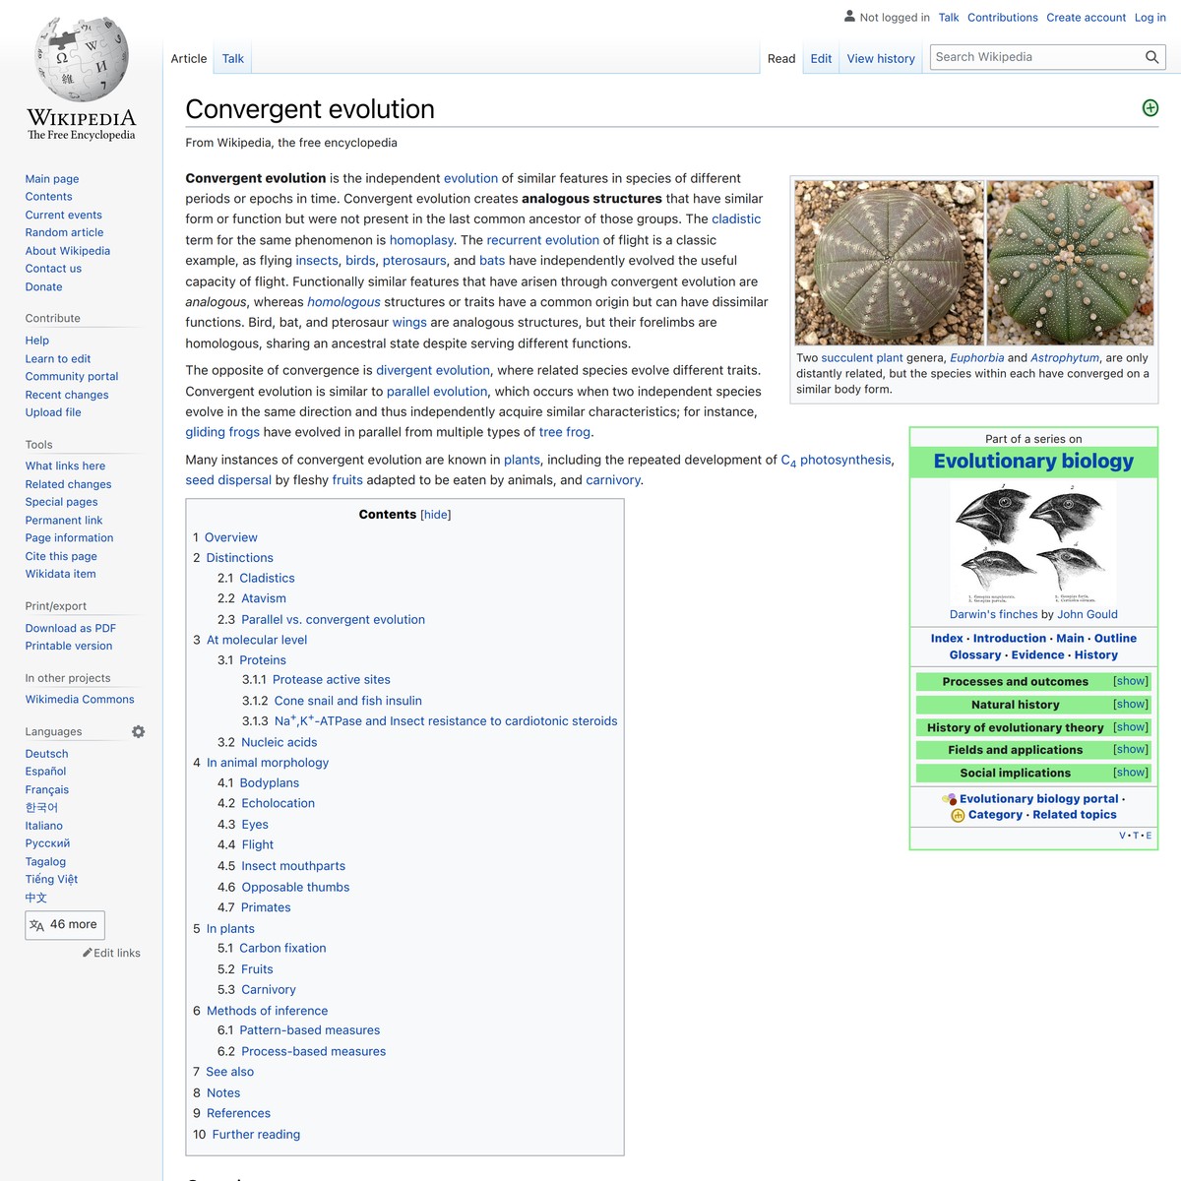Expand the Social implications section
Viewport: 1181px width, 1181px height.
pyautogui.click(x=1130, y=773)
